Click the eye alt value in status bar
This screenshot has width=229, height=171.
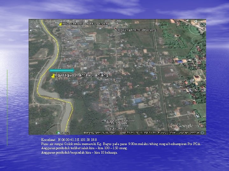coord(189,133)
